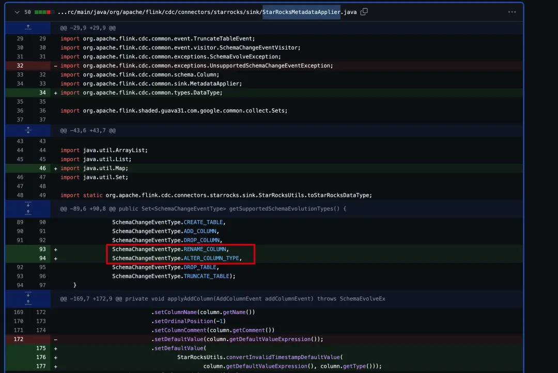Click removed setDefaultValue line 172 code

coord(237,339)
